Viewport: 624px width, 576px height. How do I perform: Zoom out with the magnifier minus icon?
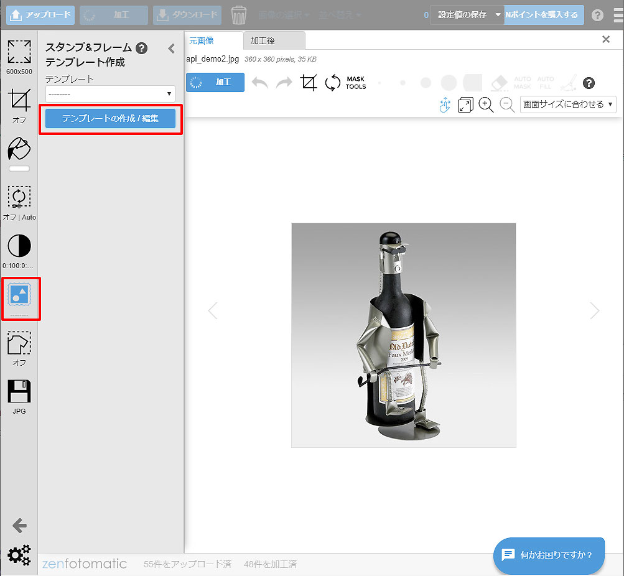coord(507,105)
